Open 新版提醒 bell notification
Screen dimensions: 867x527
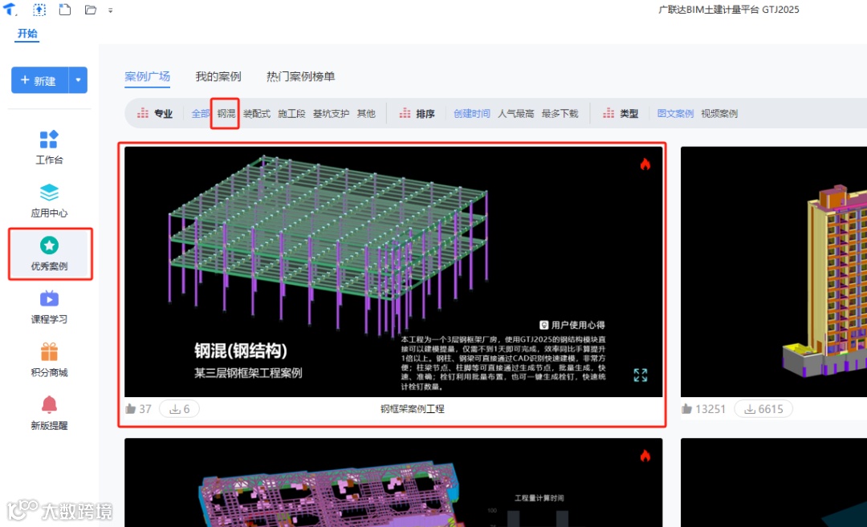(x=49, y=412)
